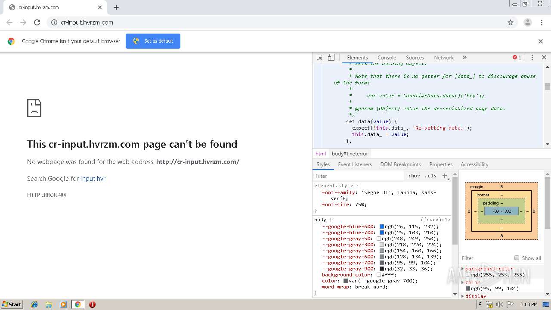551x310 pixels.
Task: Select the body#t.neterror breadcrumb
Action: click(350, 154)
